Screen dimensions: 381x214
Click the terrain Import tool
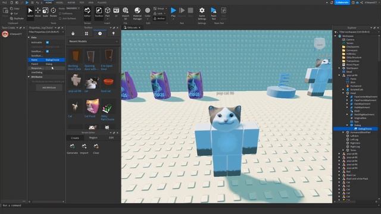click(x=84, y=149)
